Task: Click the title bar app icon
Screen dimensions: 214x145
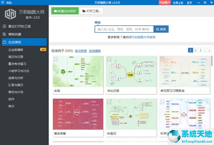Action: (x=3, y=2)
